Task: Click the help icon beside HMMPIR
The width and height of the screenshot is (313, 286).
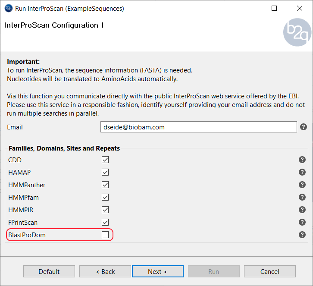Action: pos(302,210)
